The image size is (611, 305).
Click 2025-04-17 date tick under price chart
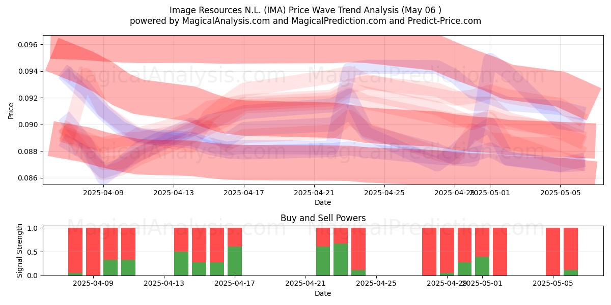pyautogui.click(x=244, y=193)
